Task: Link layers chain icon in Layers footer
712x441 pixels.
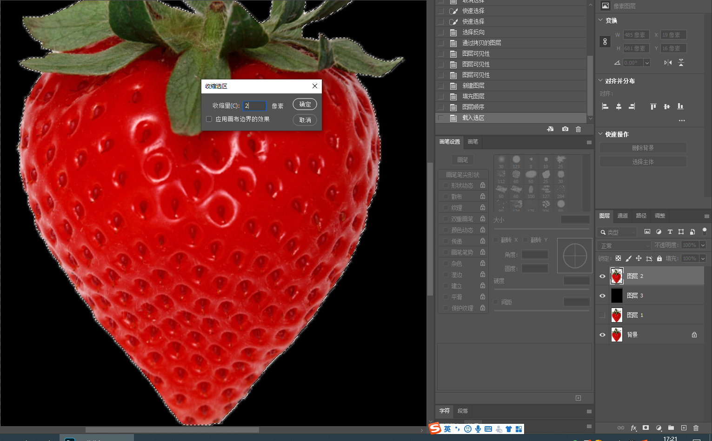Action: [x=620, y=428]
